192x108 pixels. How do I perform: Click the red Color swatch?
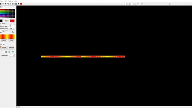(12, 21)
